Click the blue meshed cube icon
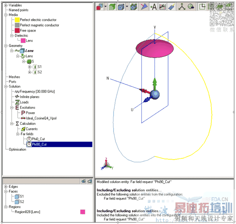The width and height of the screenshot is (236, 224). (x=121, y=7)
